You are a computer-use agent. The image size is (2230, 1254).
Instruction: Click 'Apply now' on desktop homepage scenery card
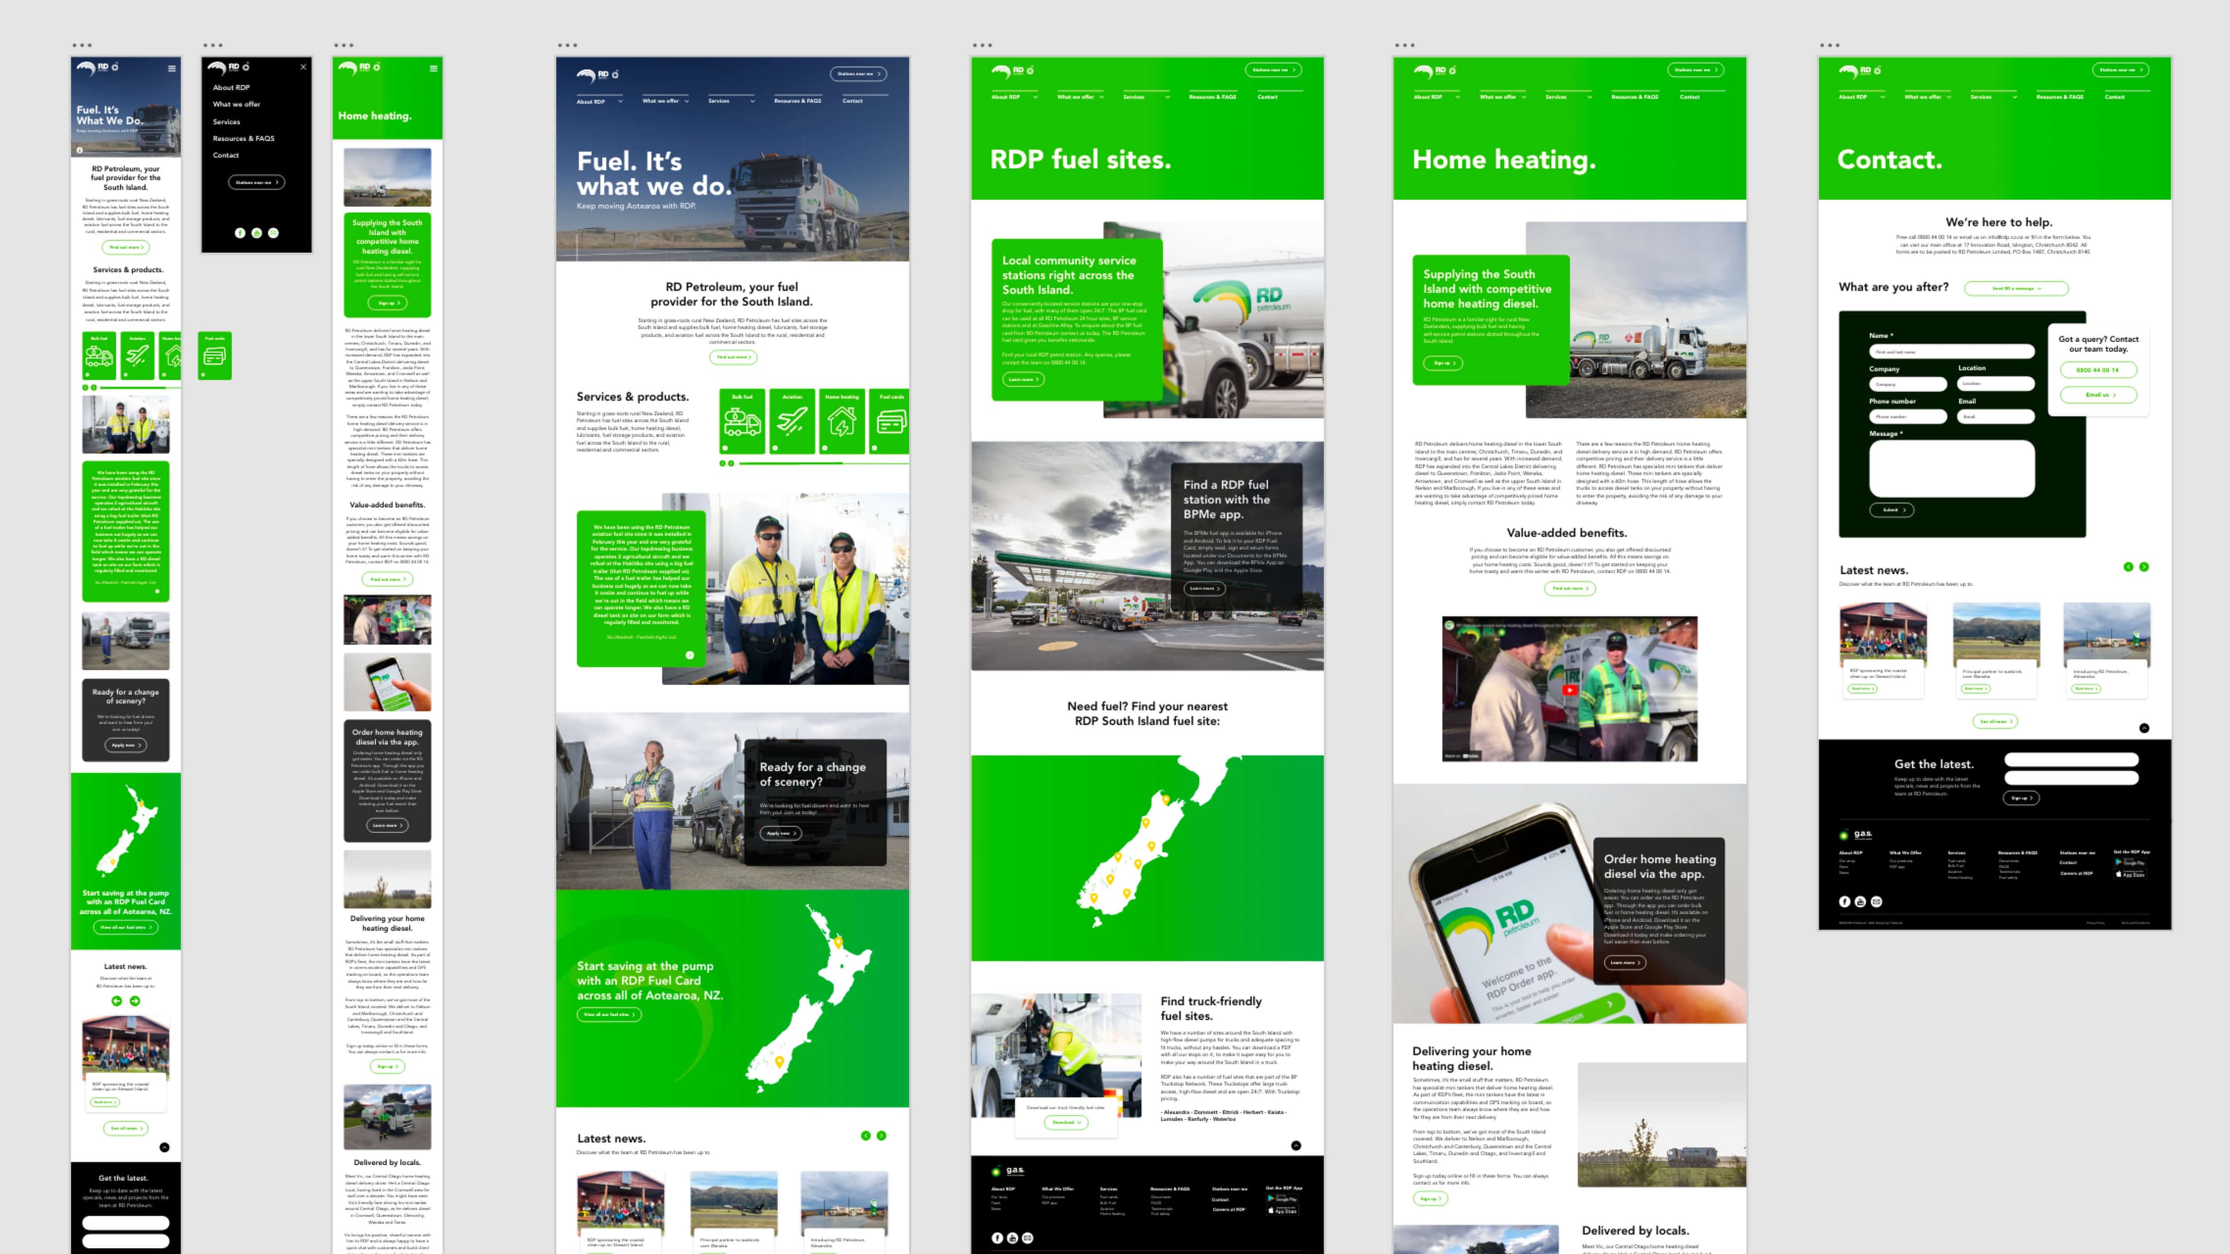pos(780,833)
